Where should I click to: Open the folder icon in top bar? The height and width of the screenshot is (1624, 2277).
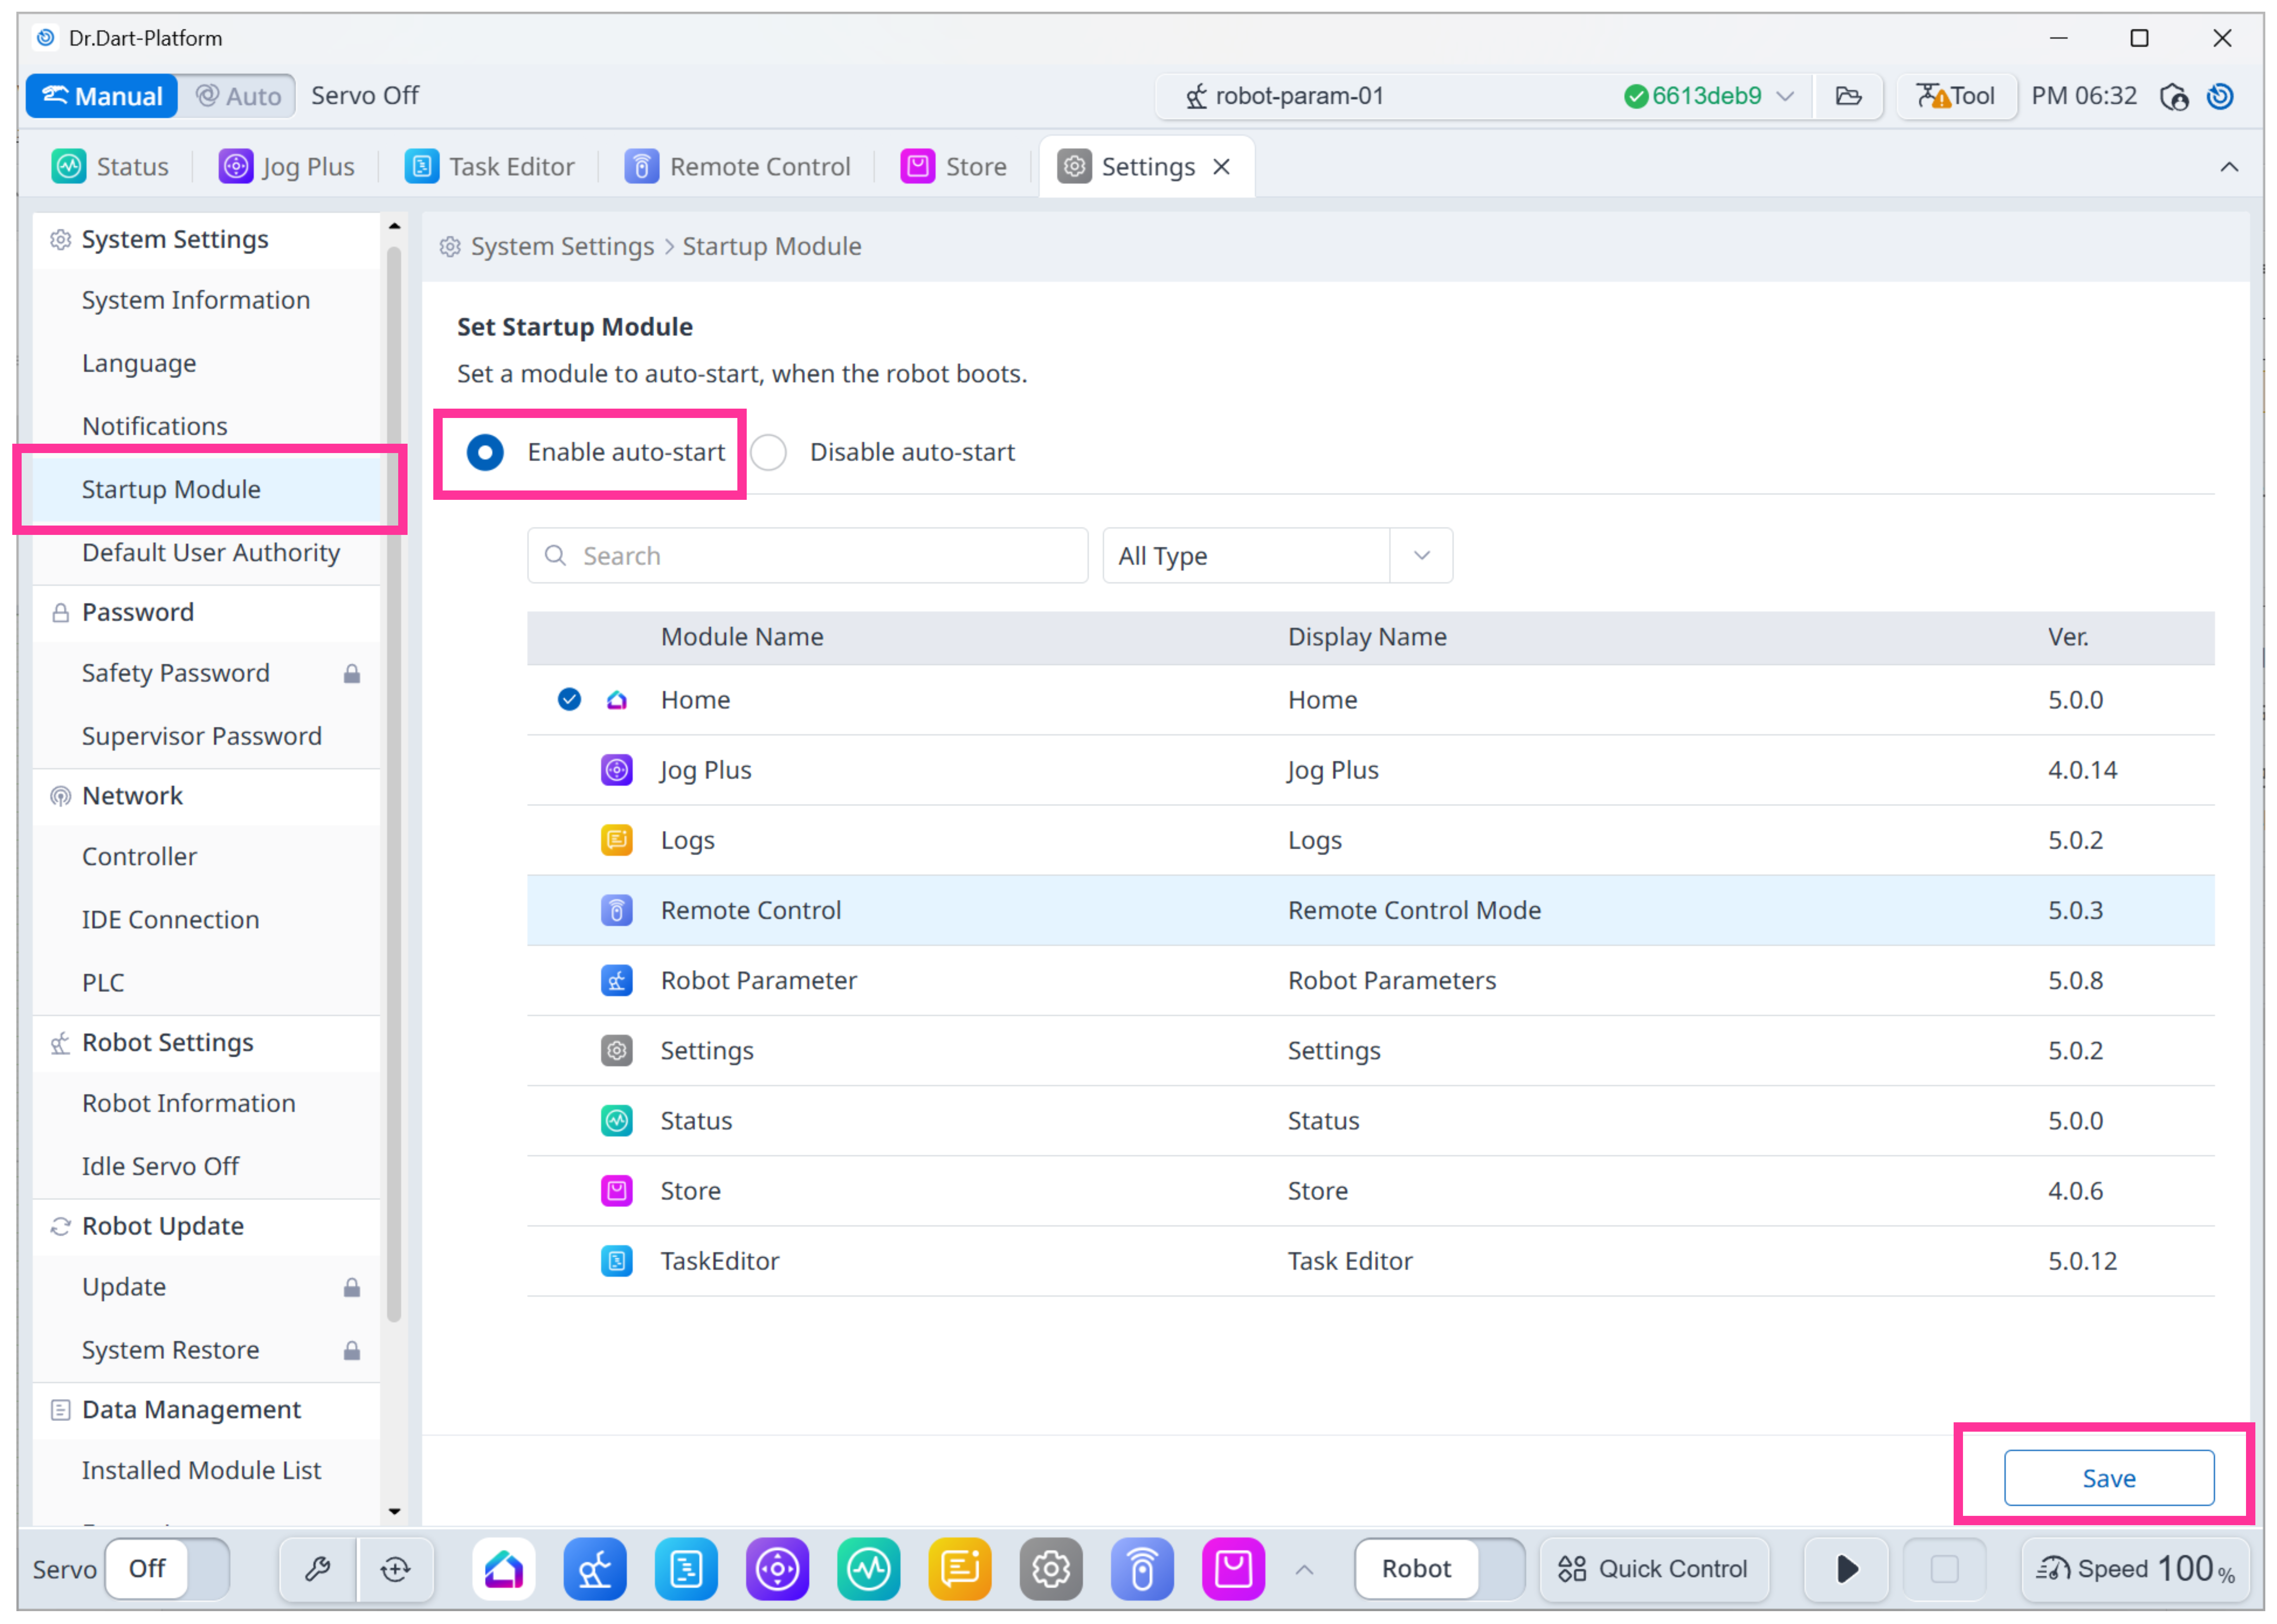[x=1848, y=96]
